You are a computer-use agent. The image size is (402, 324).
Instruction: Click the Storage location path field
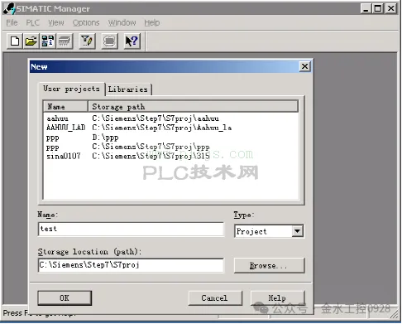pyautogui.click(x=131, y=265)
